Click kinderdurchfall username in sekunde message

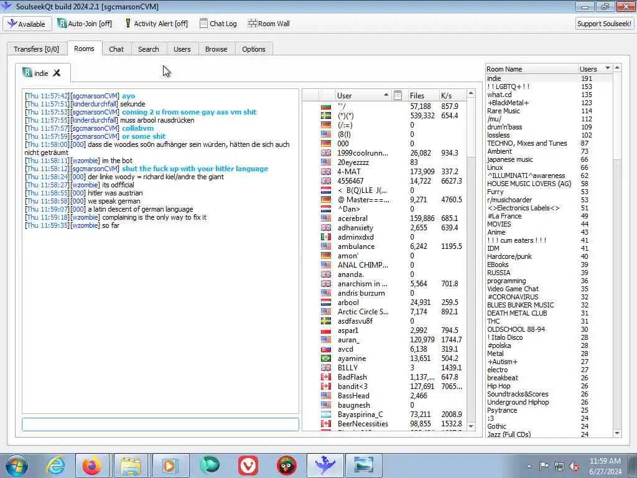coord(95,104)
